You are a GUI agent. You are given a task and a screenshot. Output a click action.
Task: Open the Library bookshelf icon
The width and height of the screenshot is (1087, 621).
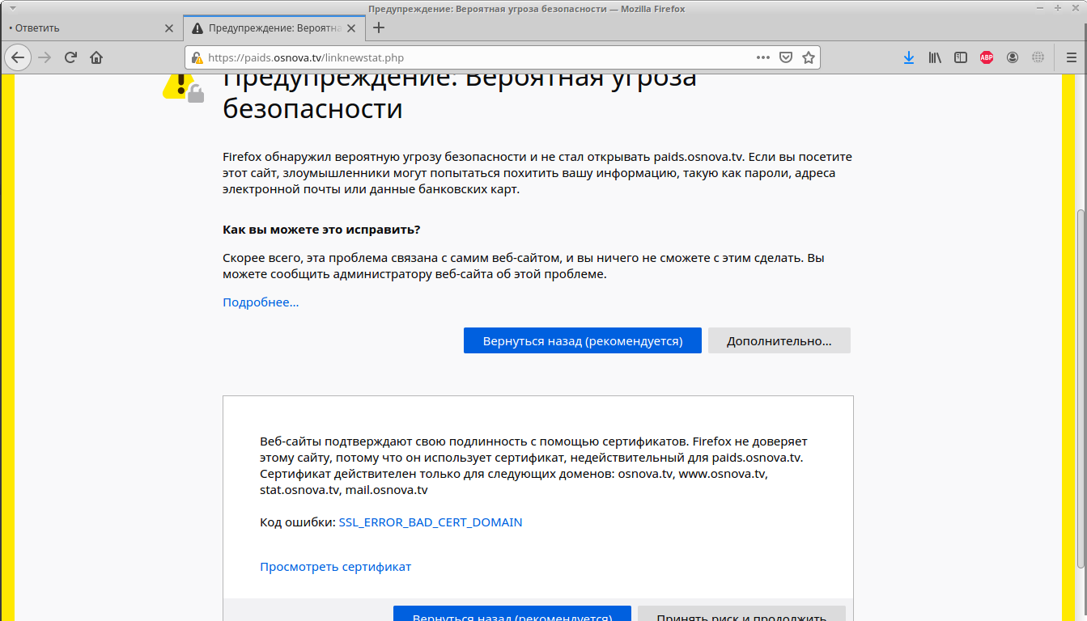935,57
